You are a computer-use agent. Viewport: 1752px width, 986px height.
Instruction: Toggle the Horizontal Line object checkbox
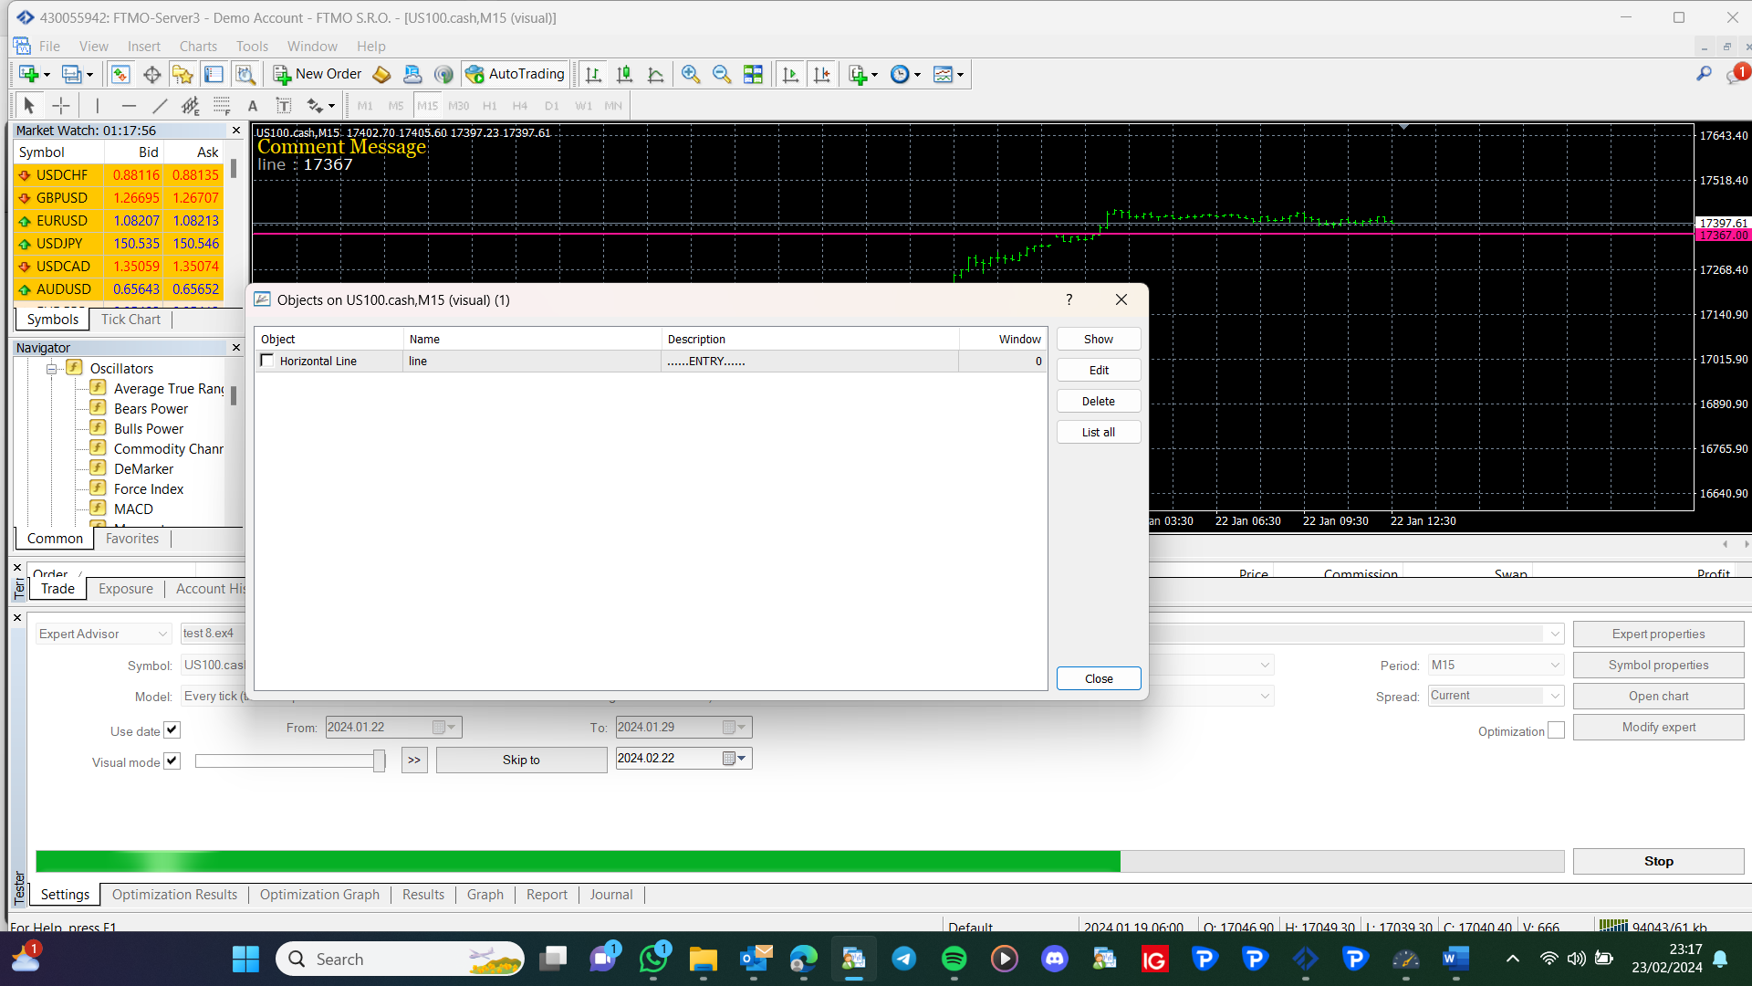tap(267, 361)
